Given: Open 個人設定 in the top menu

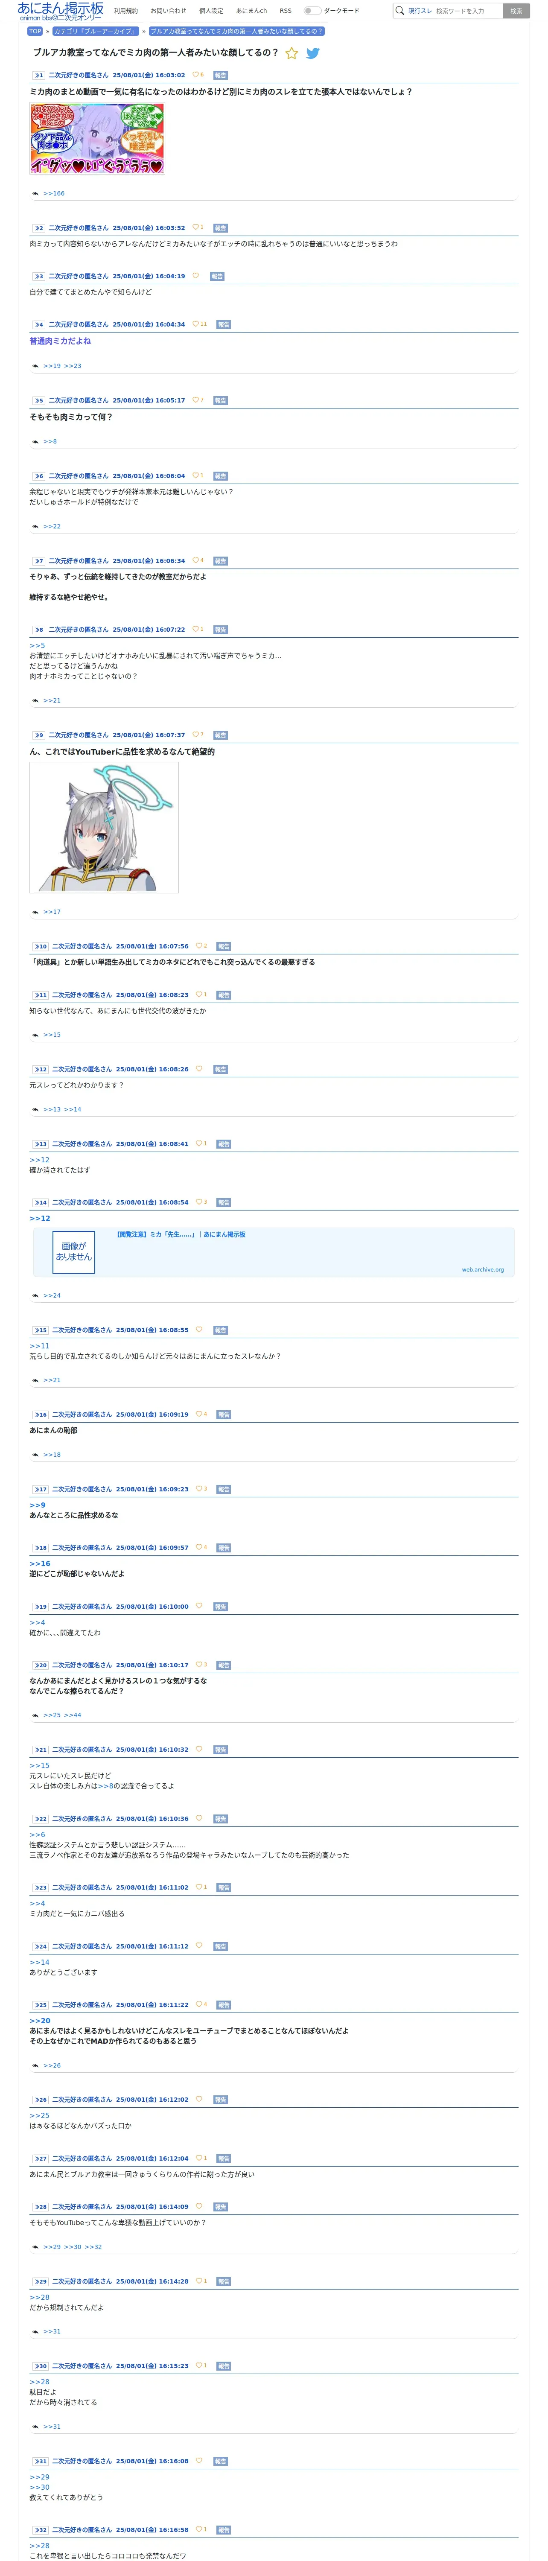Looking at the screenshot, I should 211,11.
